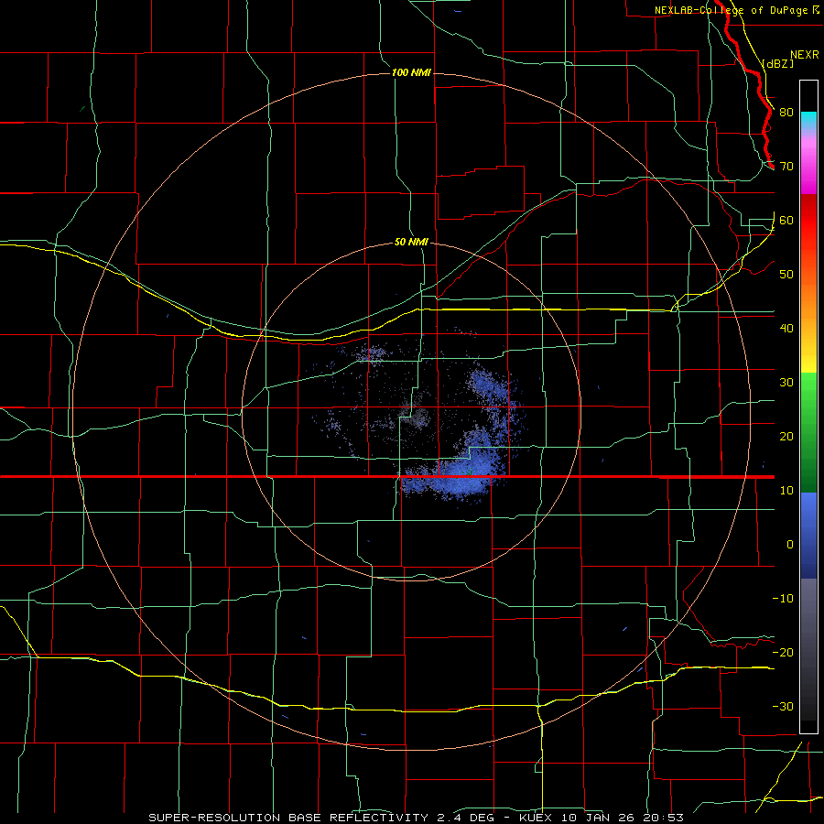Image resolution: width=824 pixels, height=824 pixels.
Task: Click the 20 dBZ scale value
Action: coord(786,437)
